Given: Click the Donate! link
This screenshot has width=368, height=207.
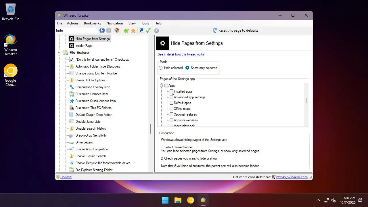Looking at the screenshot, I should tap(66, 177).
